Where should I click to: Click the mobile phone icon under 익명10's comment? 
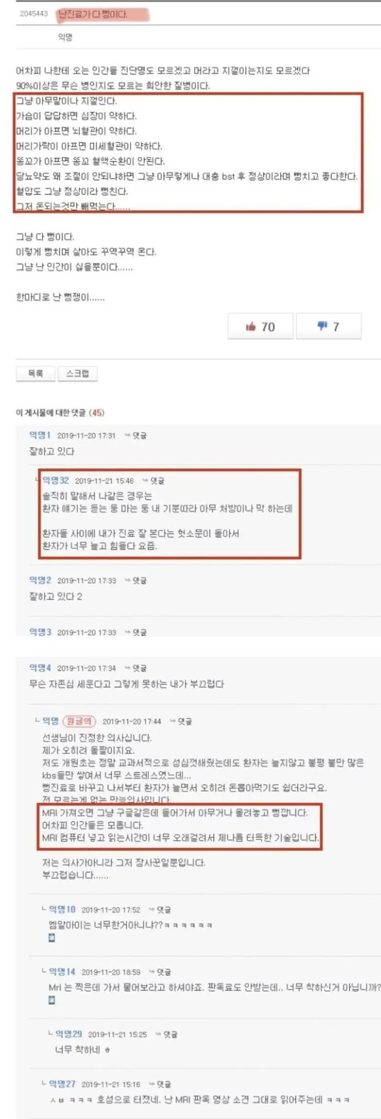click(52, 938)
